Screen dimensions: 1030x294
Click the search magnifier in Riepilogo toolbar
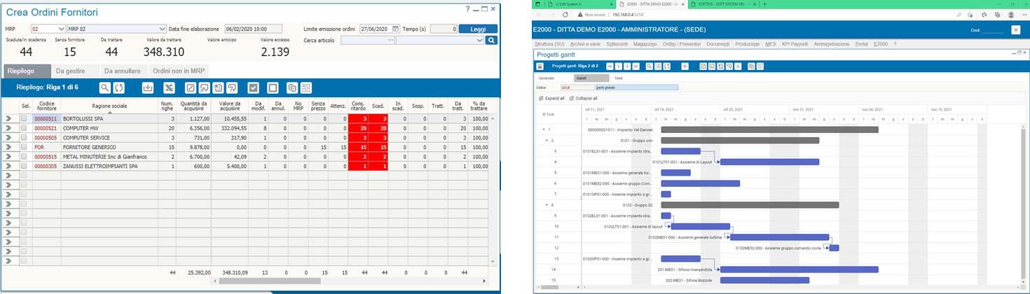104,87
